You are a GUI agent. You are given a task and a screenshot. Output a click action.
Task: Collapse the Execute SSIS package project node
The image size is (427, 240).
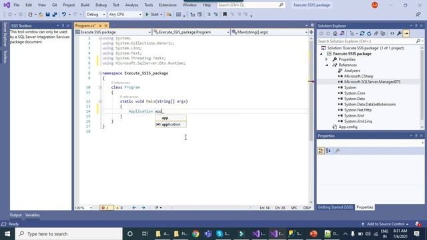click(322, 54)
